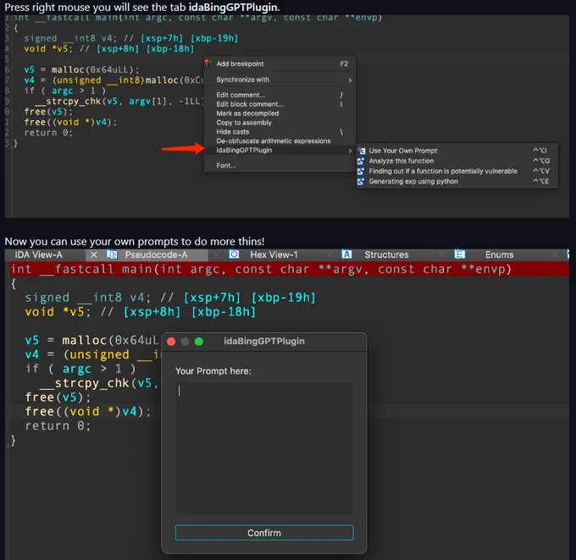The width and height of the screenshot is (576, 560).
Task: Switch to the Hex View-1 tab
Action: pos(274,255)
